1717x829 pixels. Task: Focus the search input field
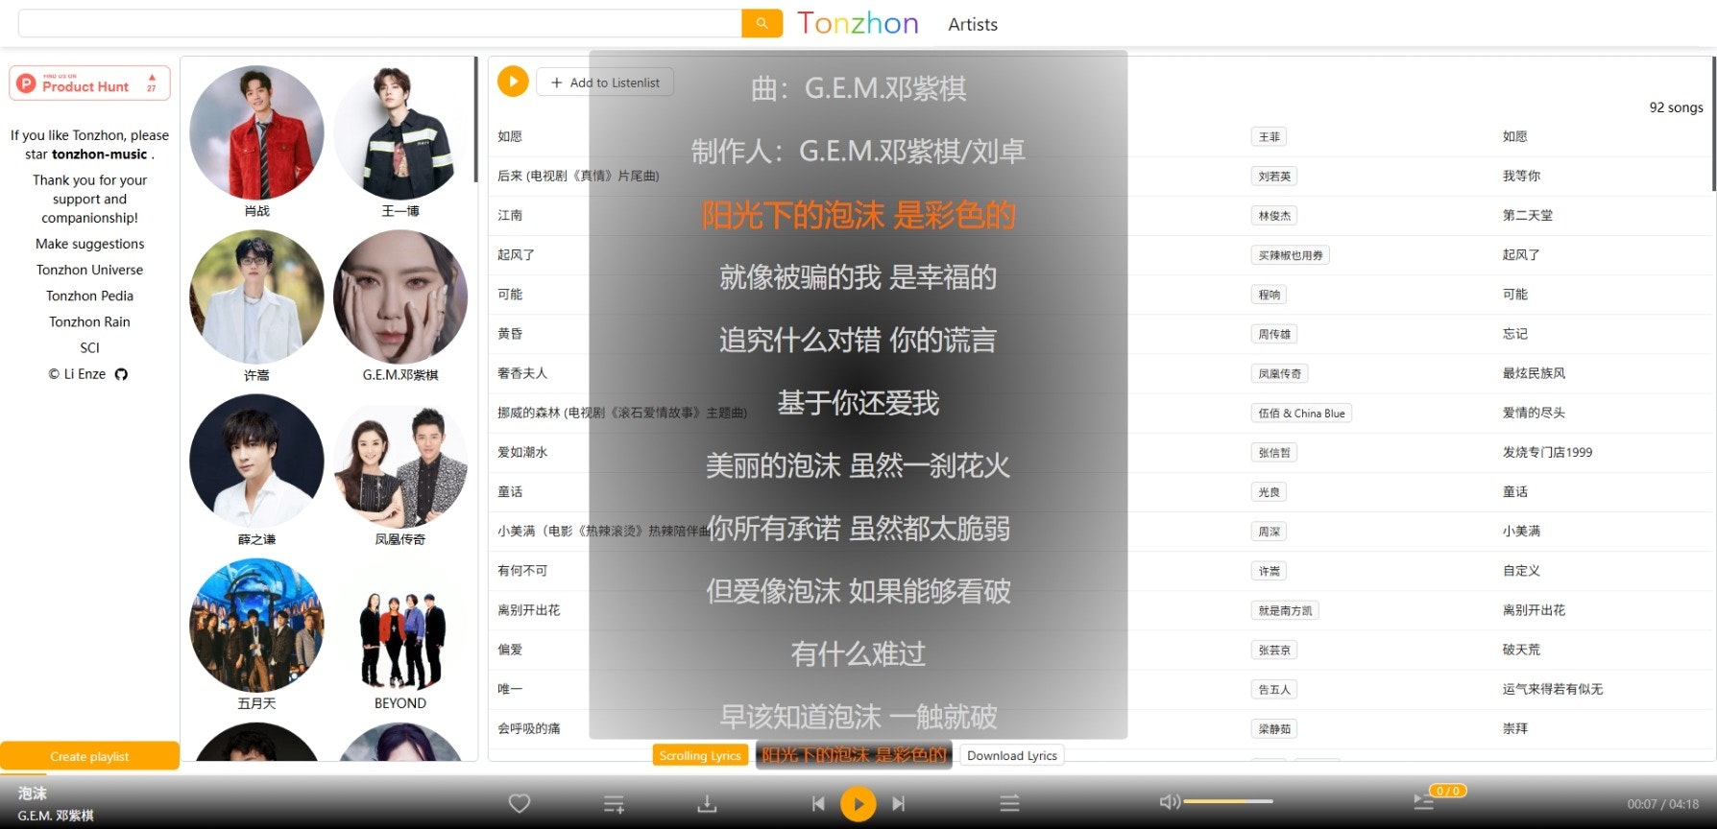pos(380,23)
